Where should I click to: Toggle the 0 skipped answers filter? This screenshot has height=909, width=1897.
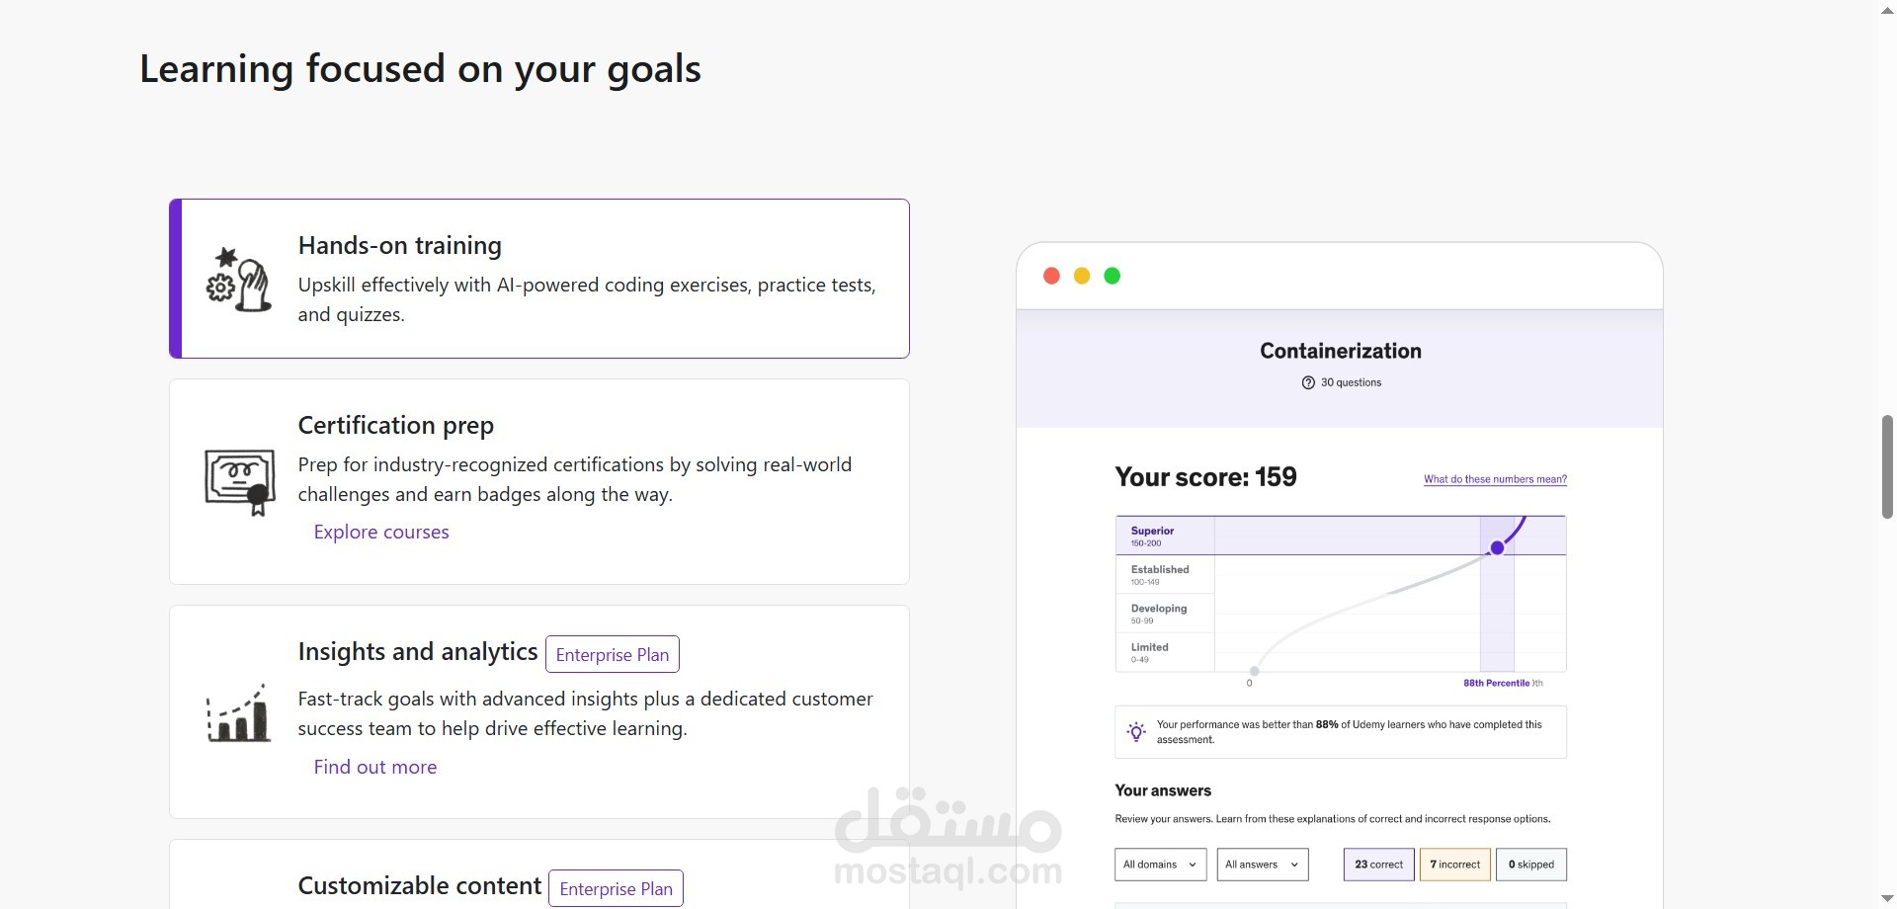[1530, 865]
